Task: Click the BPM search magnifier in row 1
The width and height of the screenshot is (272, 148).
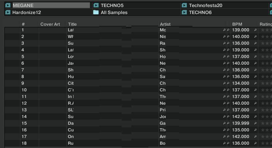Action: (x=255, y=30)
